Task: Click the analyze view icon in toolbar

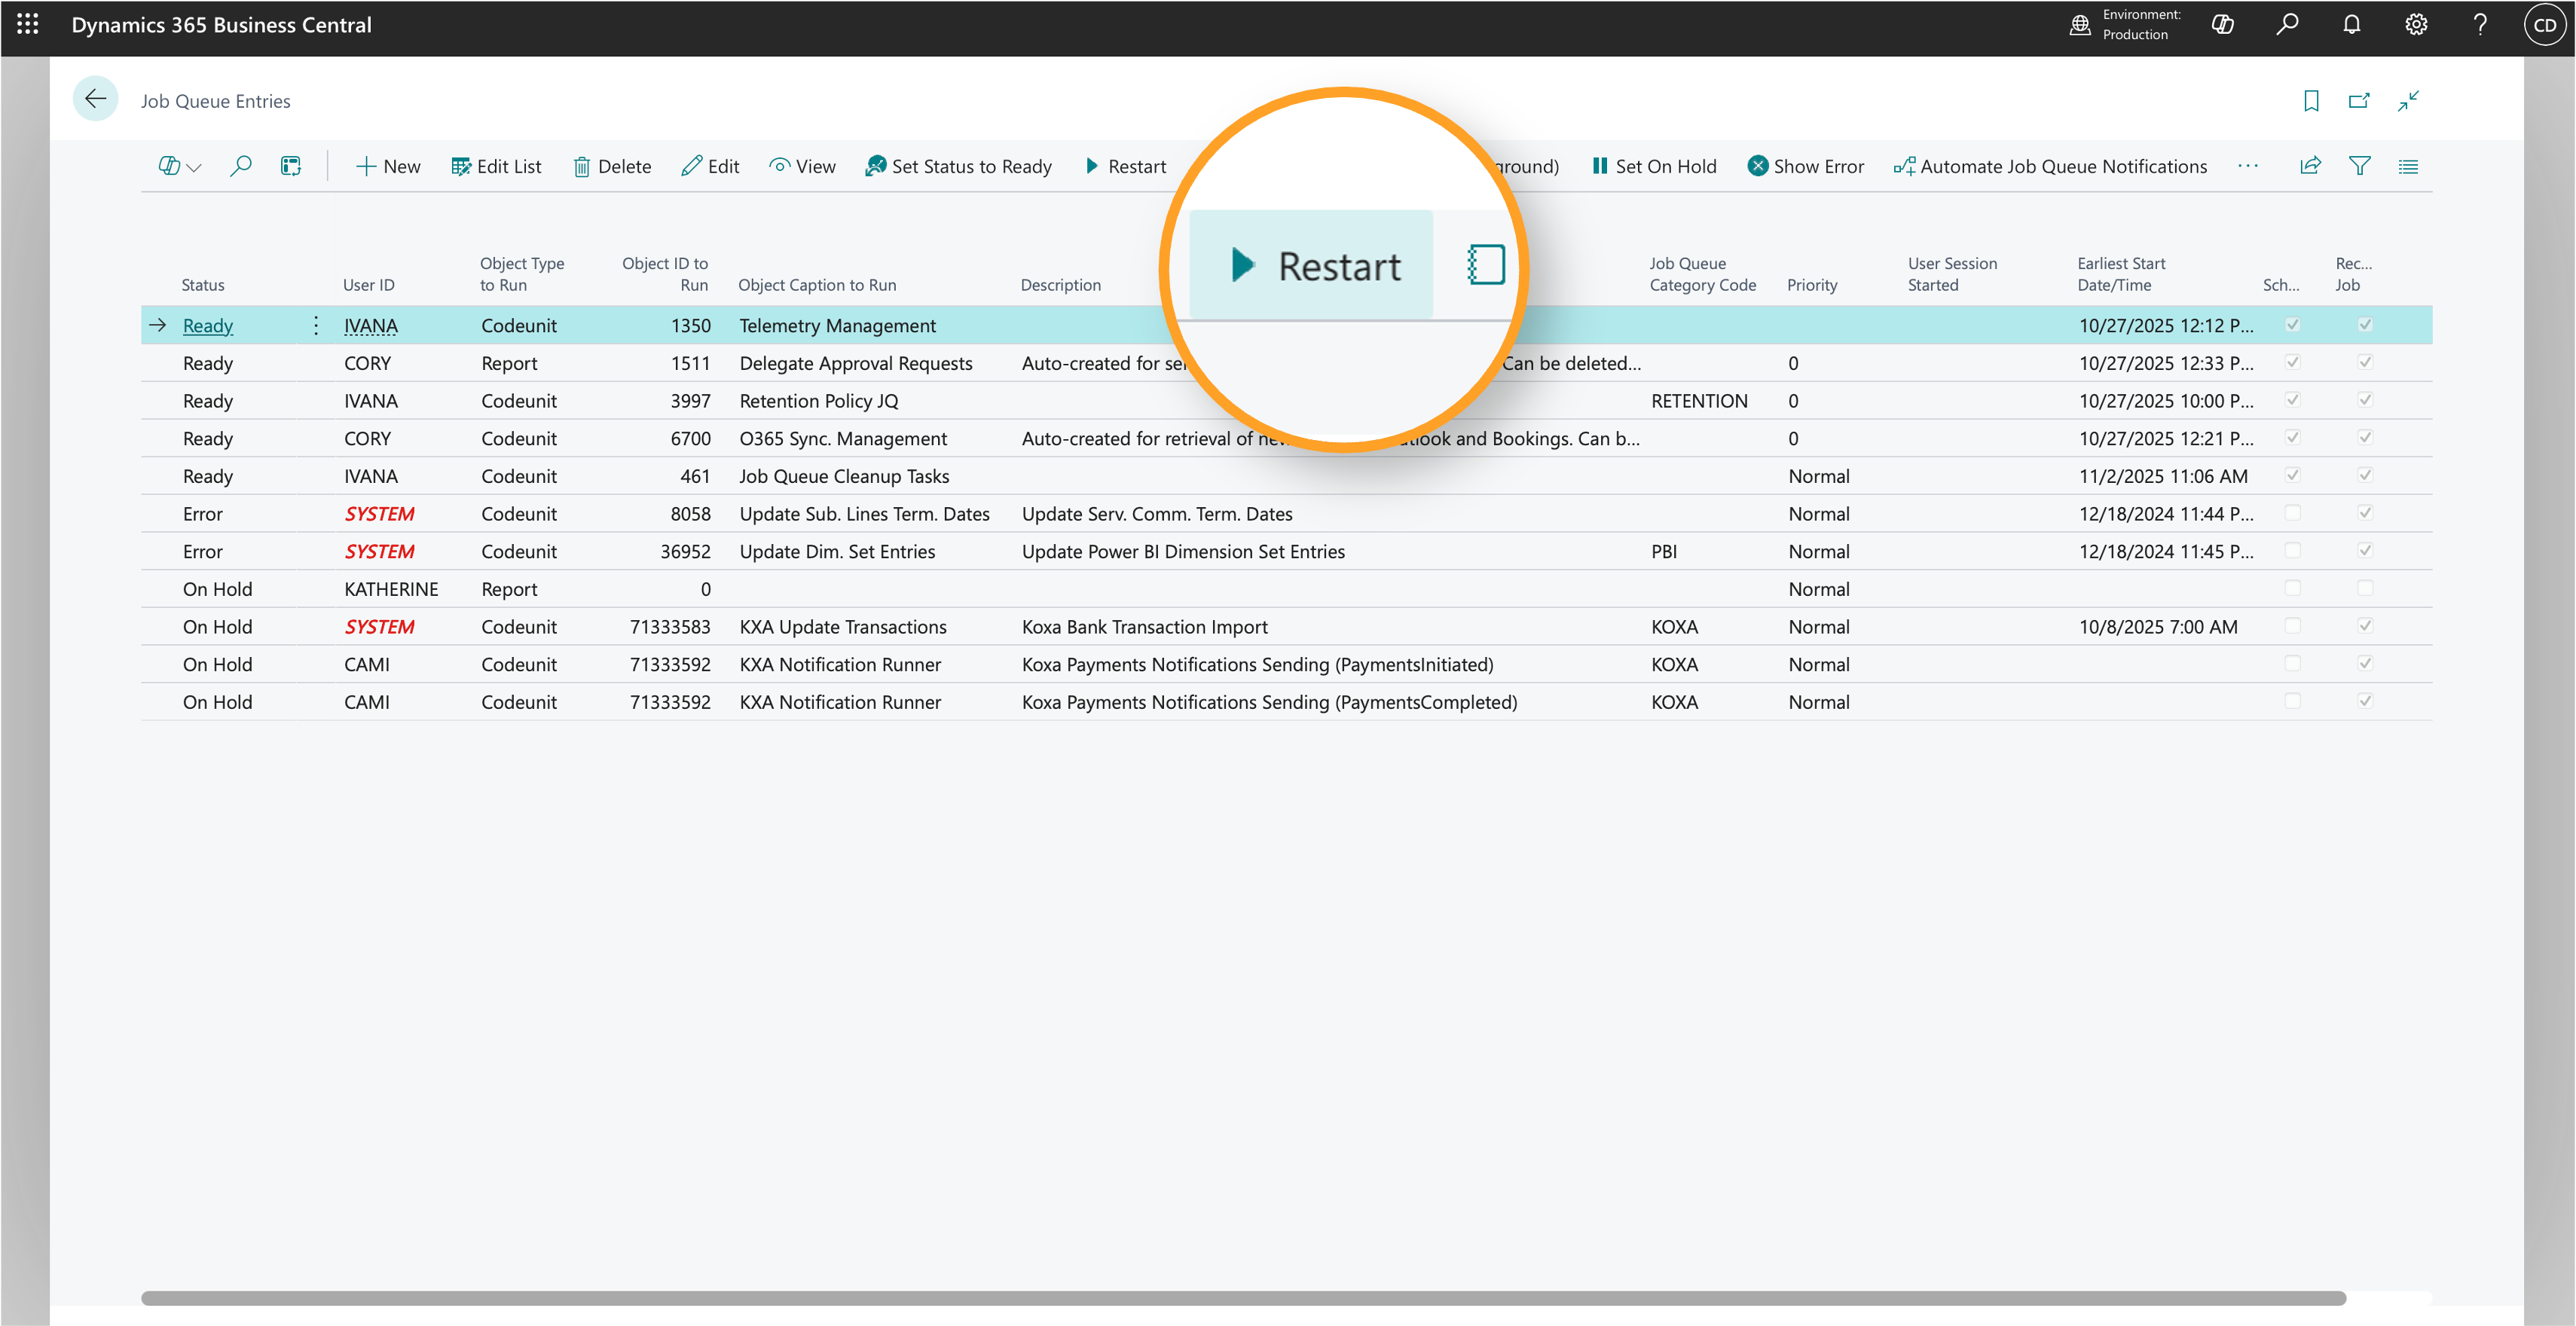Action: [291, 166]
